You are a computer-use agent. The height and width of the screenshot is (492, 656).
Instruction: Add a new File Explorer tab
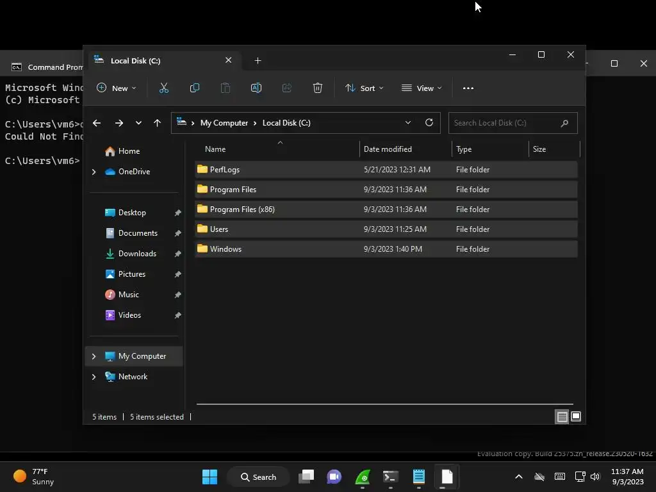click(x=258, y=61)
